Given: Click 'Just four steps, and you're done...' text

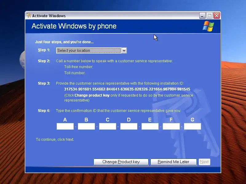Looking at the screenshot, I should pos(64,42).
